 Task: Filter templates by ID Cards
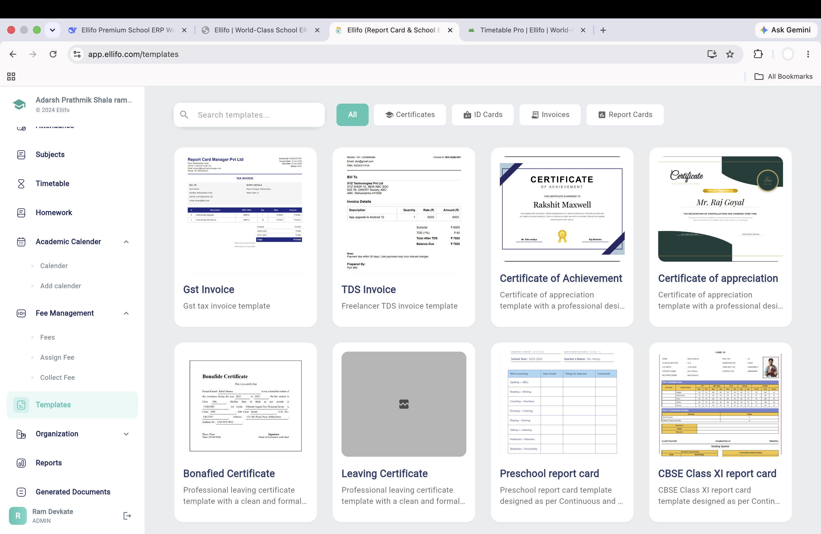483,115
